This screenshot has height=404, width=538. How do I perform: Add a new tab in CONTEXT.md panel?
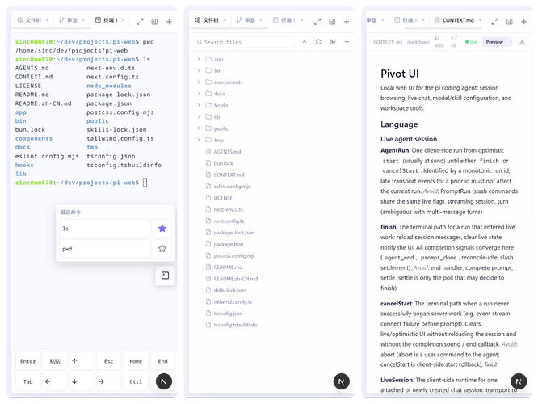pyautogui.click(x=524, y=22)
